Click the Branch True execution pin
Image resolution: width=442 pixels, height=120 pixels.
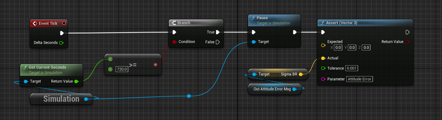218,32
